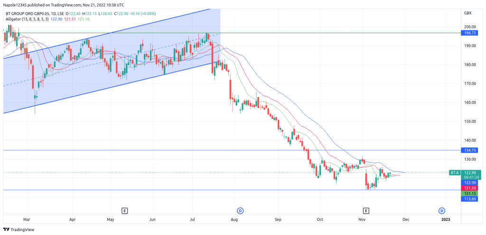This screenshot has width=486, height=235.
Task: Click the Mar label on time axis
Action: click(x=27, y=219)
